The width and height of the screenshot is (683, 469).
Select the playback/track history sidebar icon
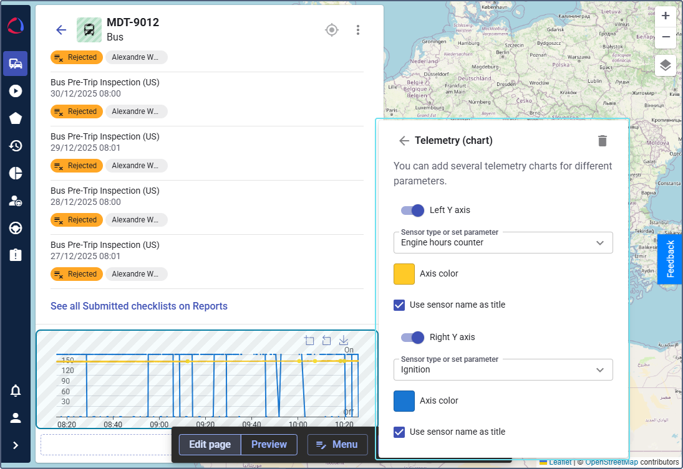[15, 90]
